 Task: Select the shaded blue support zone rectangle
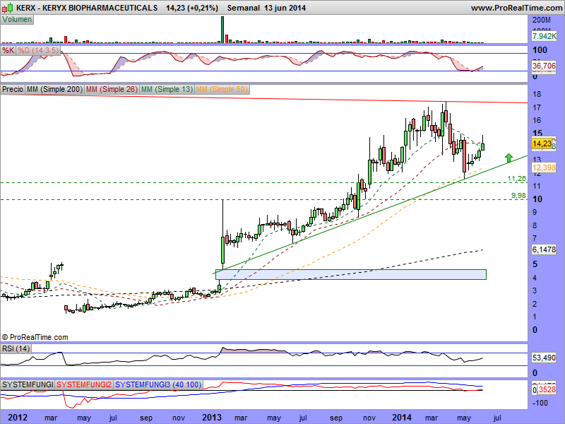coord(351,274)
